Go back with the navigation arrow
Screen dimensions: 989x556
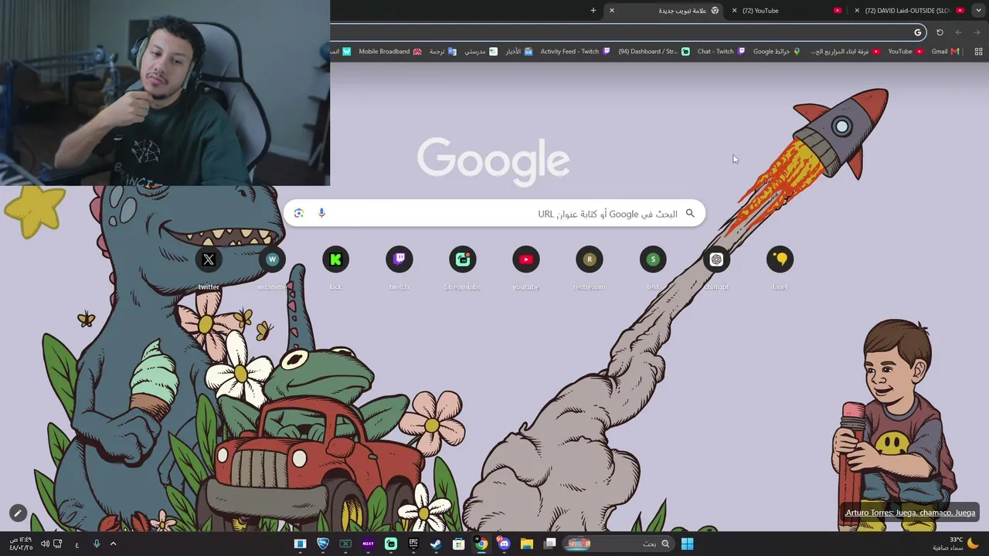click(x=977, y=32)
